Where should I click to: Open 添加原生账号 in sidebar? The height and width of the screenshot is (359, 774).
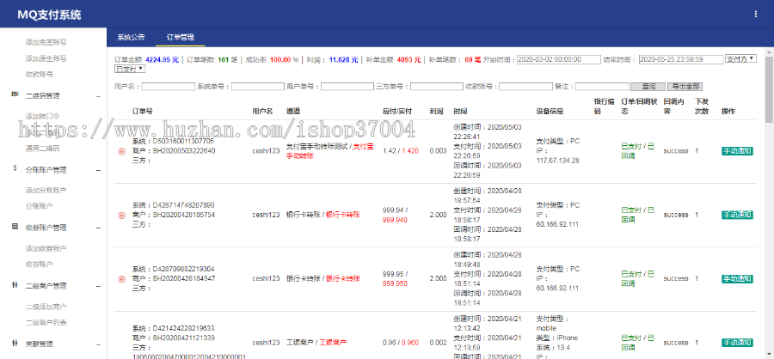[46, 58]
